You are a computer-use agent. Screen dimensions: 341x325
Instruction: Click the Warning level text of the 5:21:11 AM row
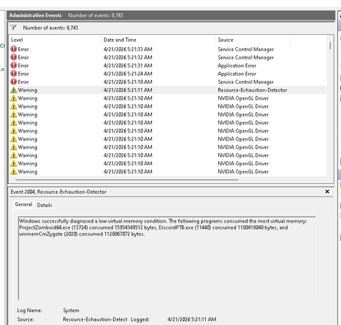pos(27,90)
